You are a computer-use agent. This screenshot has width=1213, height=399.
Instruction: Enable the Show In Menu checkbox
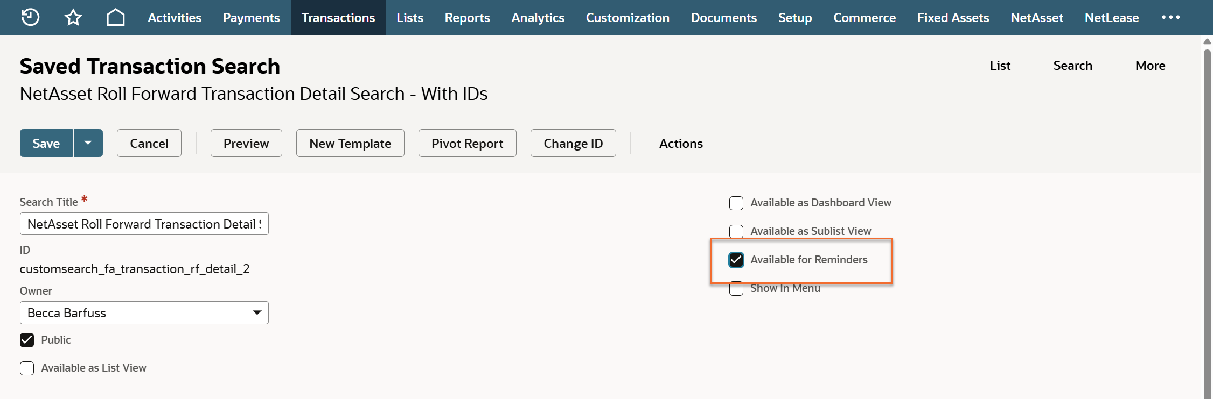[x=736, y=289]
